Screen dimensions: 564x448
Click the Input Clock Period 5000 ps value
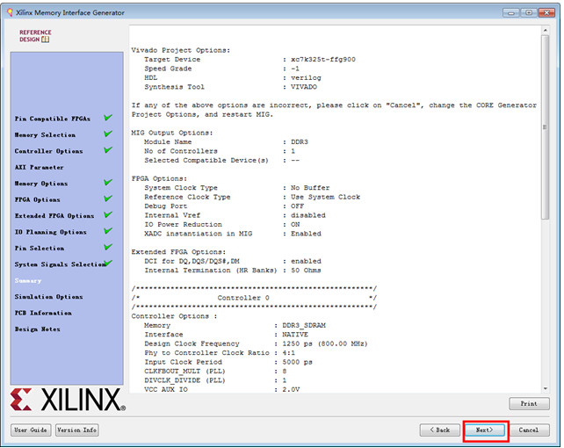click(297, 362)
